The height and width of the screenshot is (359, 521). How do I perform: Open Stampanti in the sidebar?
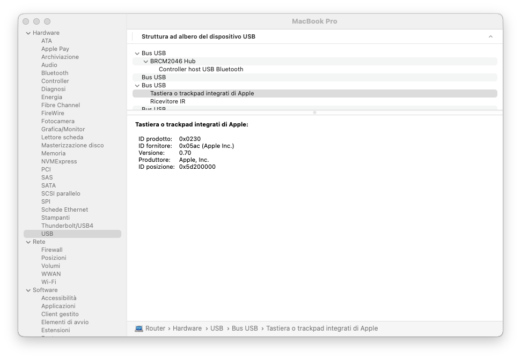(x=55, y=218)
